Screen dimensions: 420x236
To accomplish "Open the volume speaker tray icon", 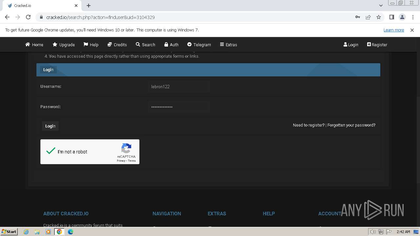I will (373, 232).
